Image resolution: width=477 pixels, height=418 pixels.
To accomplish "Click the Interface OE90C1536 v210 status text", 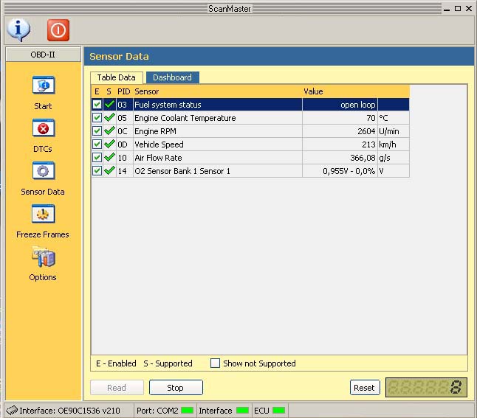I will (69, 411).
